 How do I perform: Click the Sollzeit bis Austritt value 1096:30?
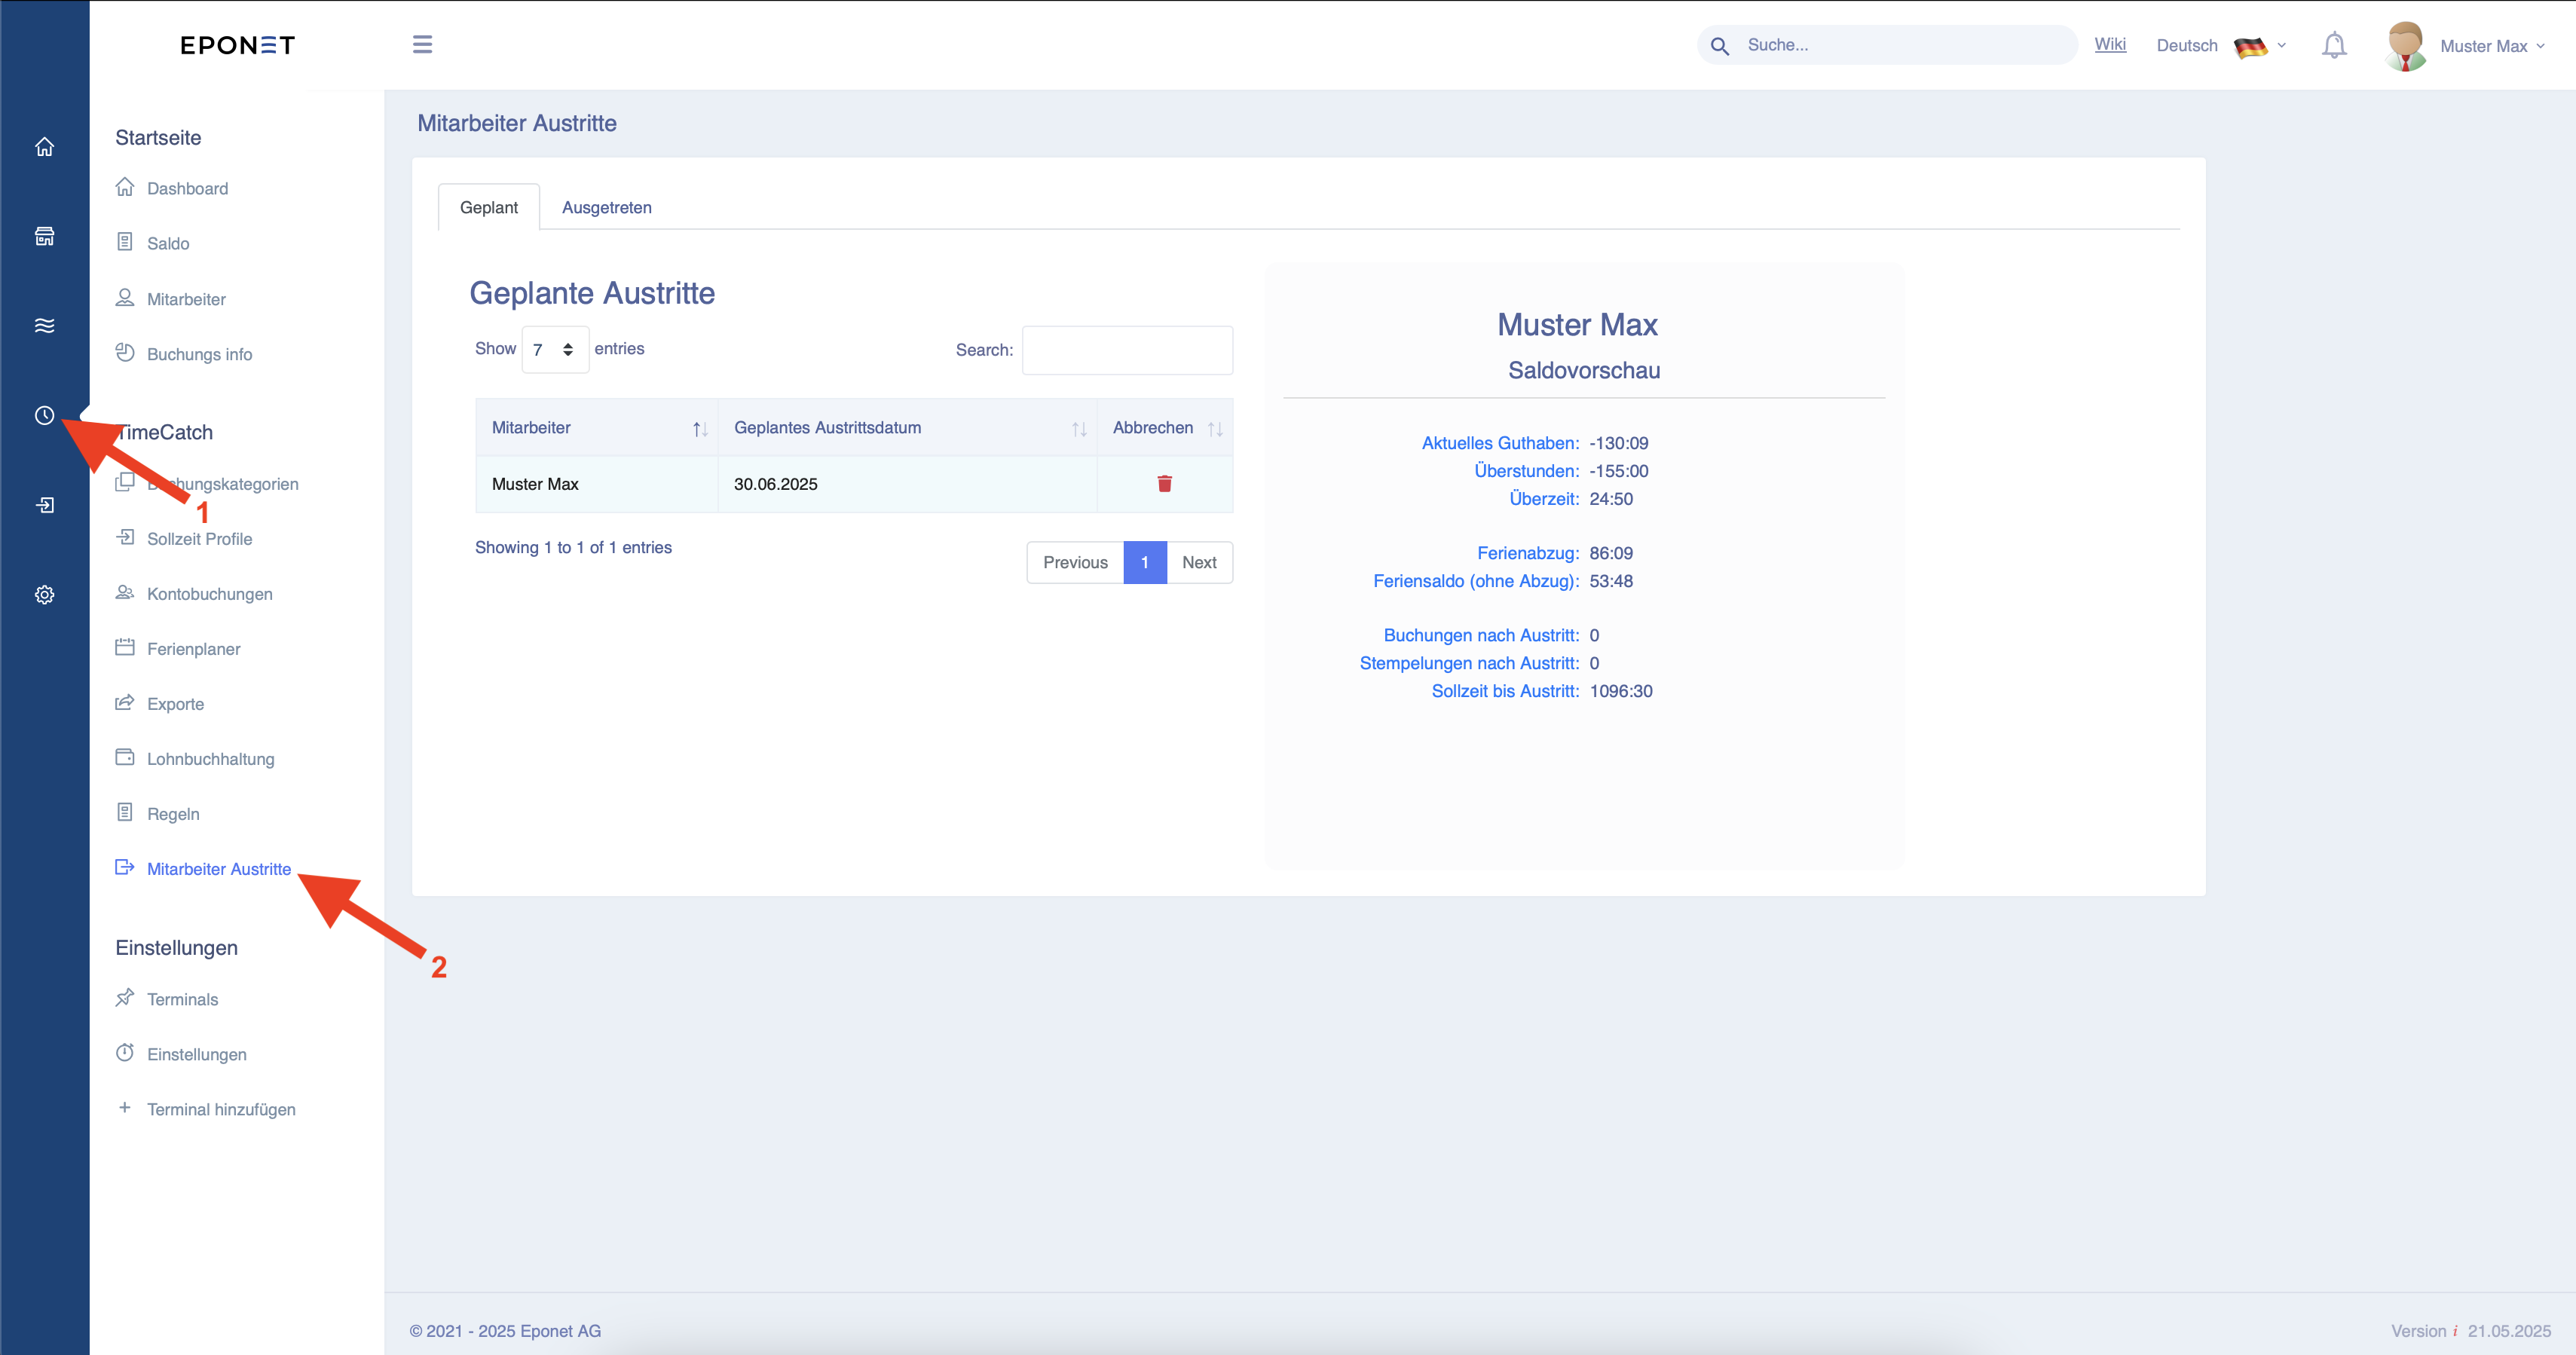click(x=1620, y=691)
